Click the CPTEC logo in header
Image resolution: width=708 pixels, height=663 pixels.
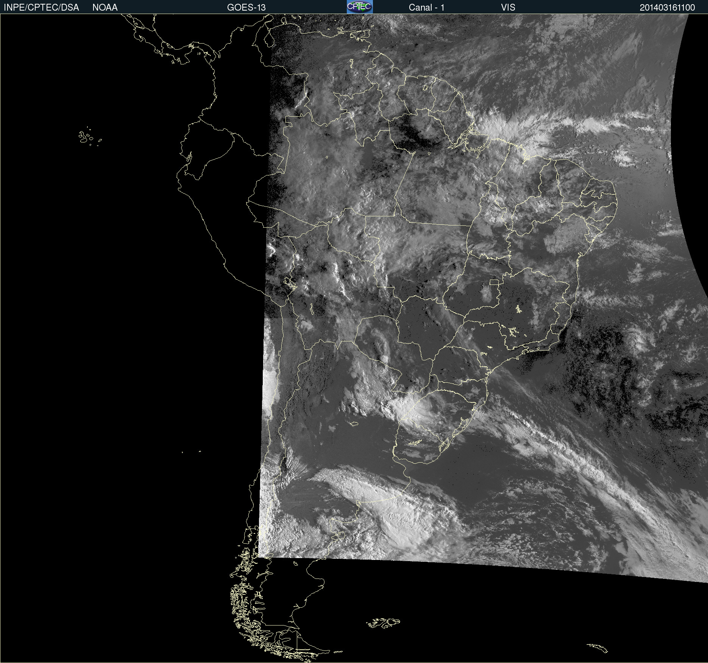360,7
